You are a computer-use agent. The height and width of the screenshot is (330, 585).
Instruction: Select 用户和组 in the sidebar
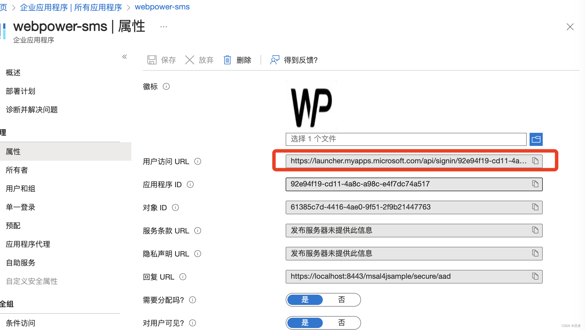tap(21, 189)
